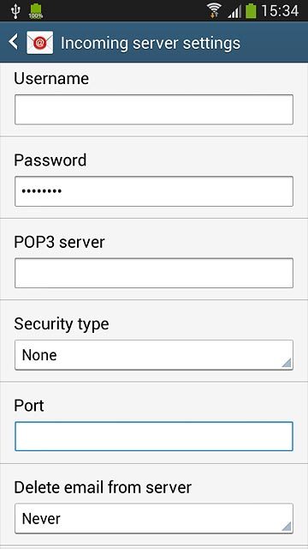308x549 pixels.
Task: Focus the POP3 server text field
Action: coord(154,273)
